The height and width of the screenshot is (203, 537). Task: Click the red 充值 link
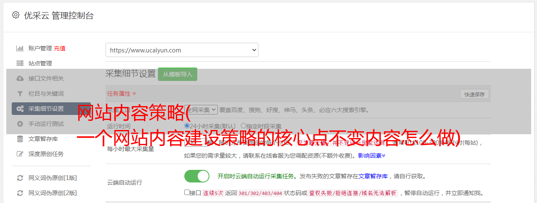pos(59,48)
